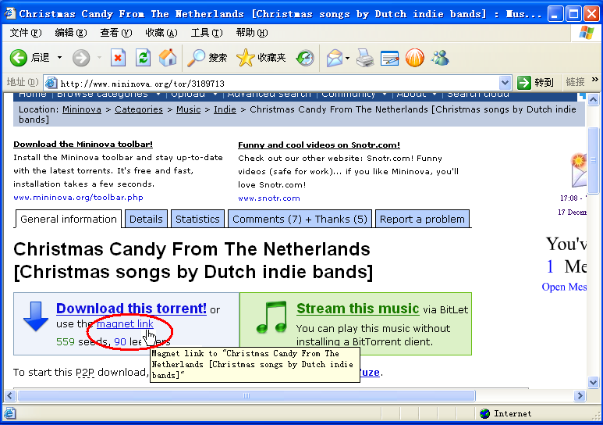603x425 pixels.
Task: Open History clock icon
Action: [x=305, y=58]
